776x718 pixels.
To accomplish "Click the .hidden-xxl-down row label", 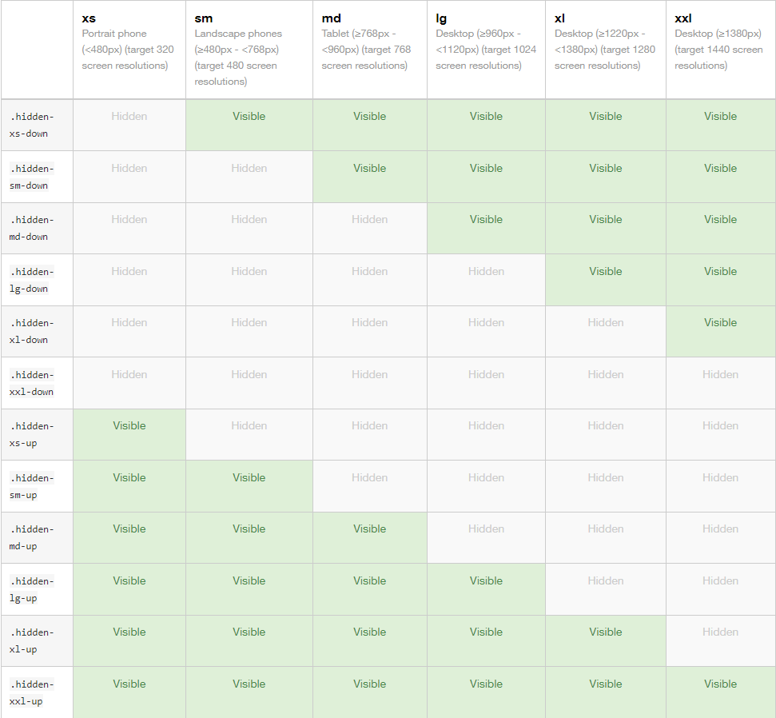I will pyautogui.click(x=32, y=383).
